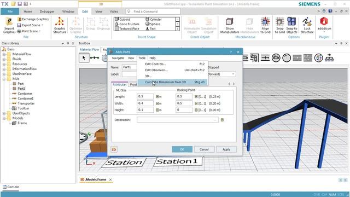Select the Material Flow toolbox tab

click(x=89, y=49)
